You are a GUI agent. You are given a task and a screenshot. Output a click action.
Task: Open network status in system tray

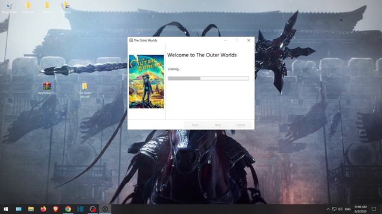point(334,209)
